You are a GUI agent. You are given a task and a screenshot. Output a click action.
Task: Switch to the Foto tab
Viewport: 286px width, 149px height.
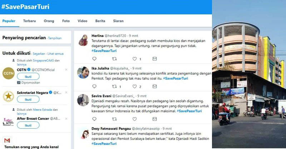[66, 21]
